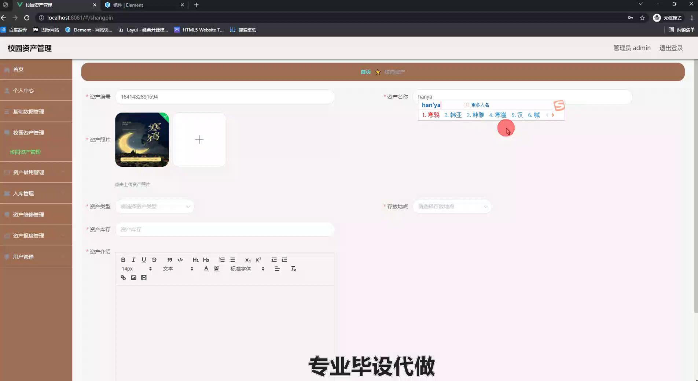Toggle bold text formatting
Screen dimensions: 698x381
coord(123,260)
